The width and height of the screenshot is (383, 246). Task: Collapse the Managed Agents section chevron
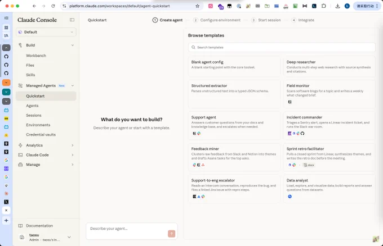[73, 85]
